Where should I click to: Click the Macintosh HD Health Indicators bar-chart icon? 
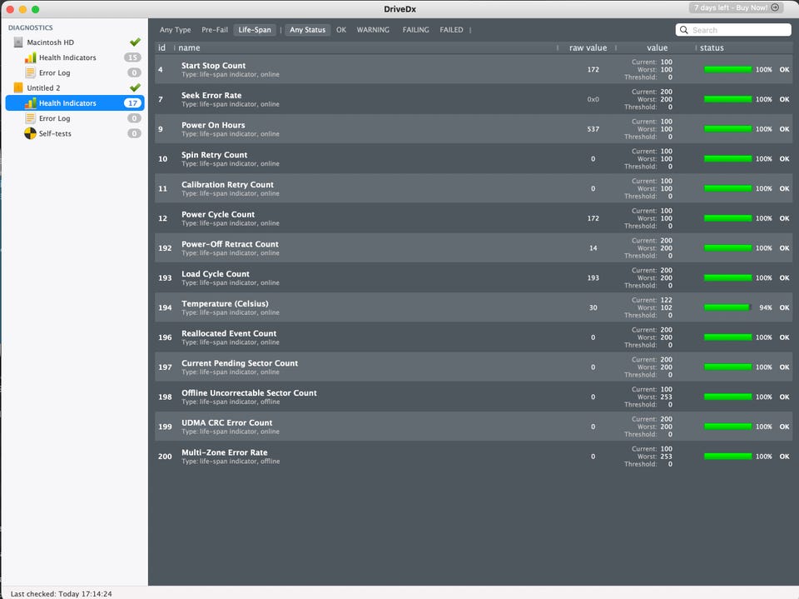pos(31,57)
